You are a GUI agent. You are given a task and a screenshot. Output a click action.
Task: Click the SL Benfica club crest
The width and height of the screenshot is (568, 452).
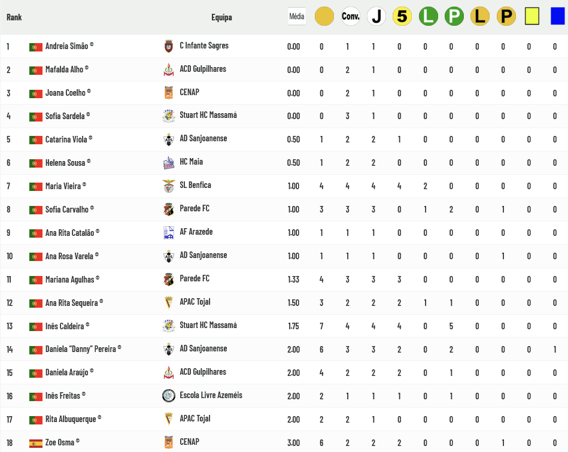point(169,186)
